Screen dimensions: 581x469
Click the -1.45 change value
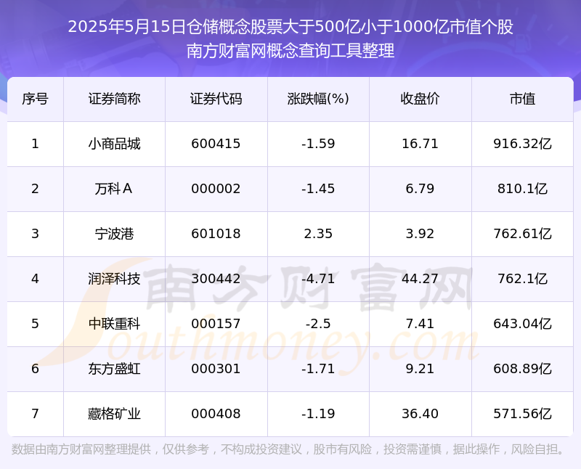[x=318, y=189]
